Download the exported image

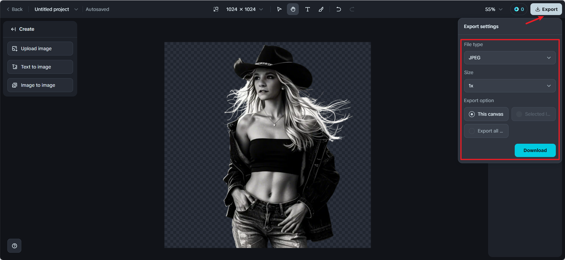click(x=535, y=150)
